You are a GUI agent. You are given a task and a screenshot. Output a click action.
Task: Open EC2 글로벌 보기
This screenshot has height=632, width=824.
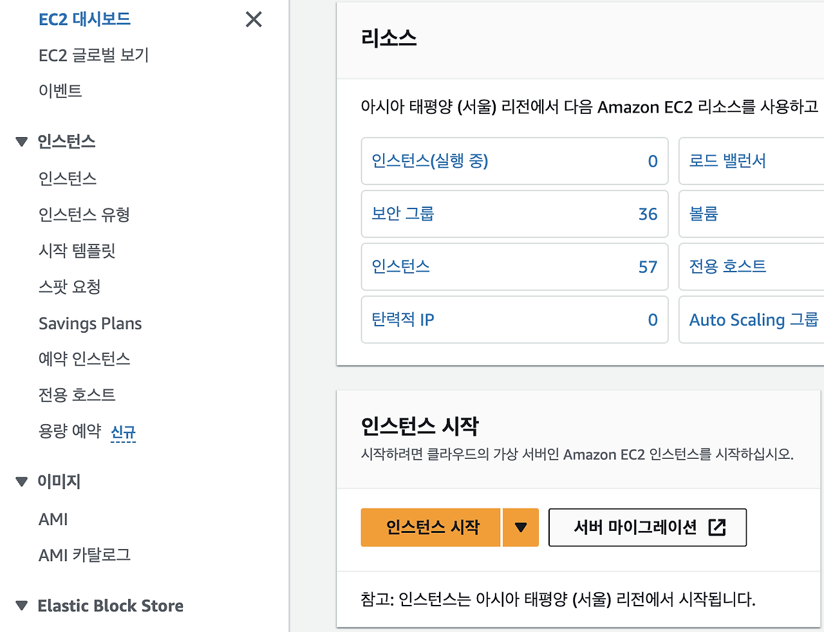coord(94,55)
